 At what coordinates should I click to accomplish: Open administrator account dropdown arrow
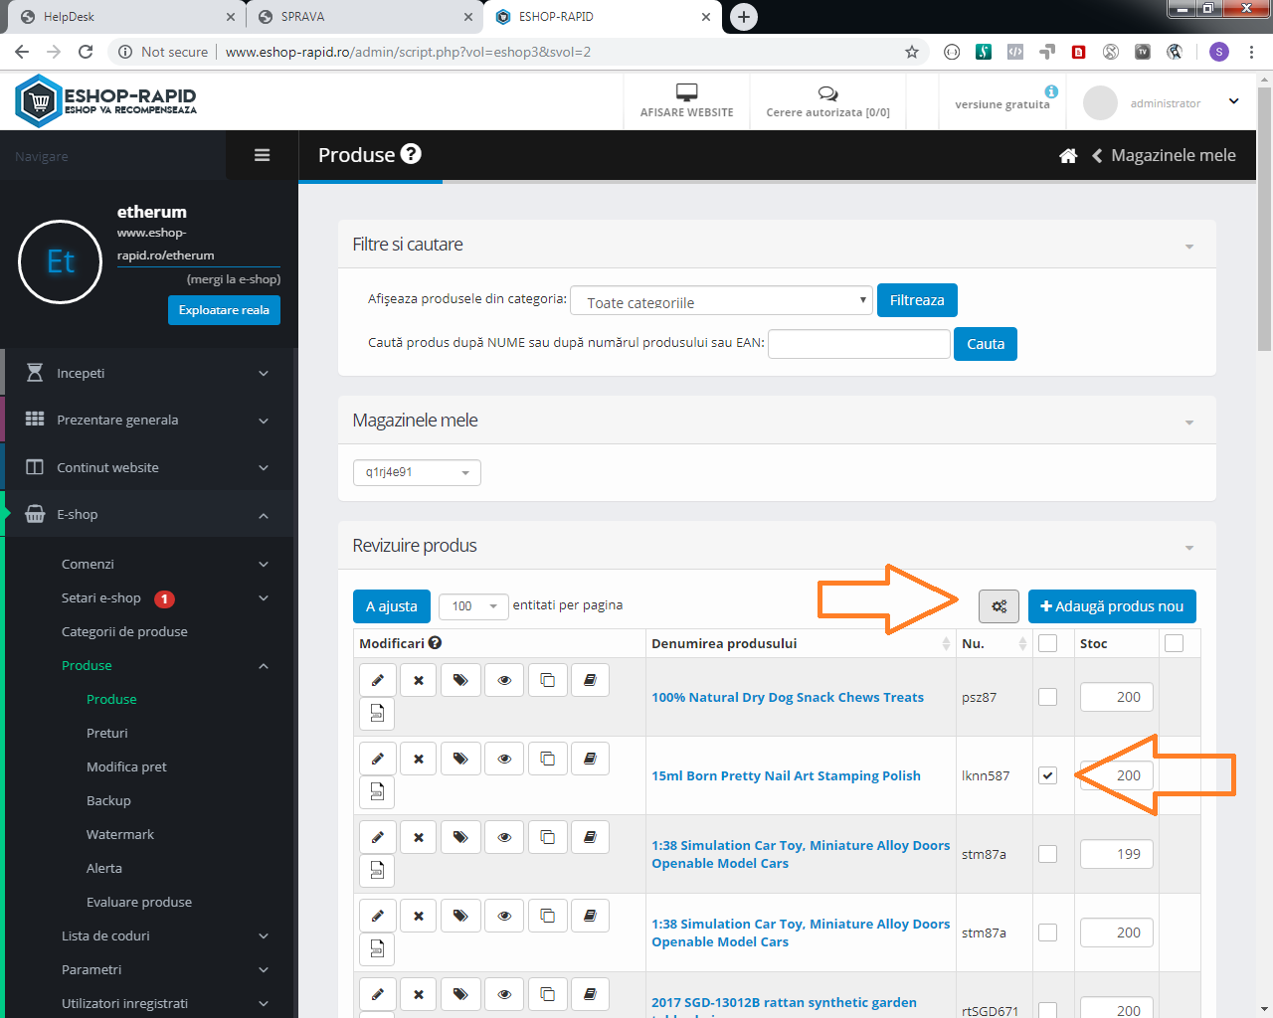[x=1233, y=101]
